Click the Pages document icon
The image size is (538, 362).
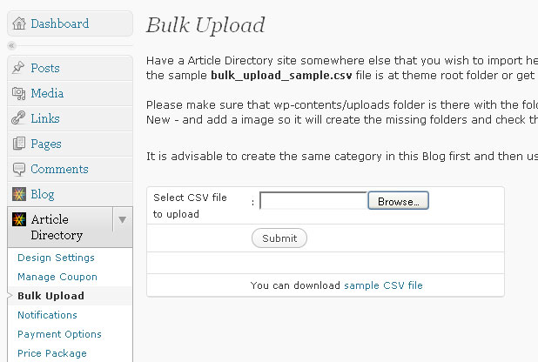(19, 144)
